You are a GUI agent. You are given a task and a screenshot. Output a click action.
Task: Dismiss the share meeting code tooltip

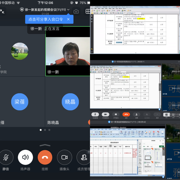point(68,19)
